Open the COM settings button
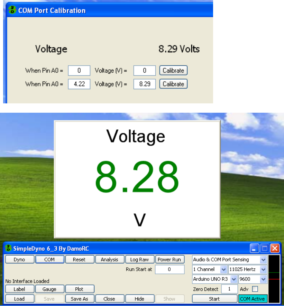Image resolution: width=284 pixels, height=306 pixels. pyautogui.click(x=49, y=259)
